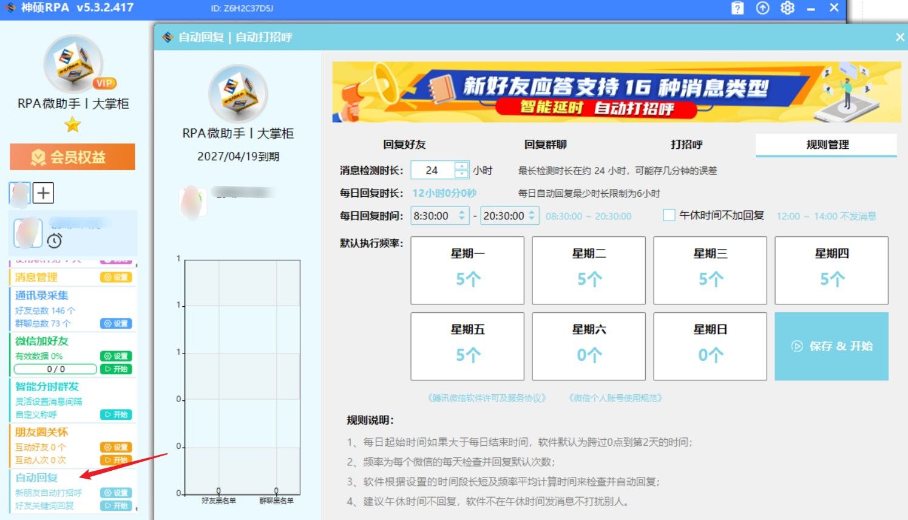This screenshot has height=520, width=908.
Task: Click the cube avatar in the dialog panel
Action: (238, 94)
